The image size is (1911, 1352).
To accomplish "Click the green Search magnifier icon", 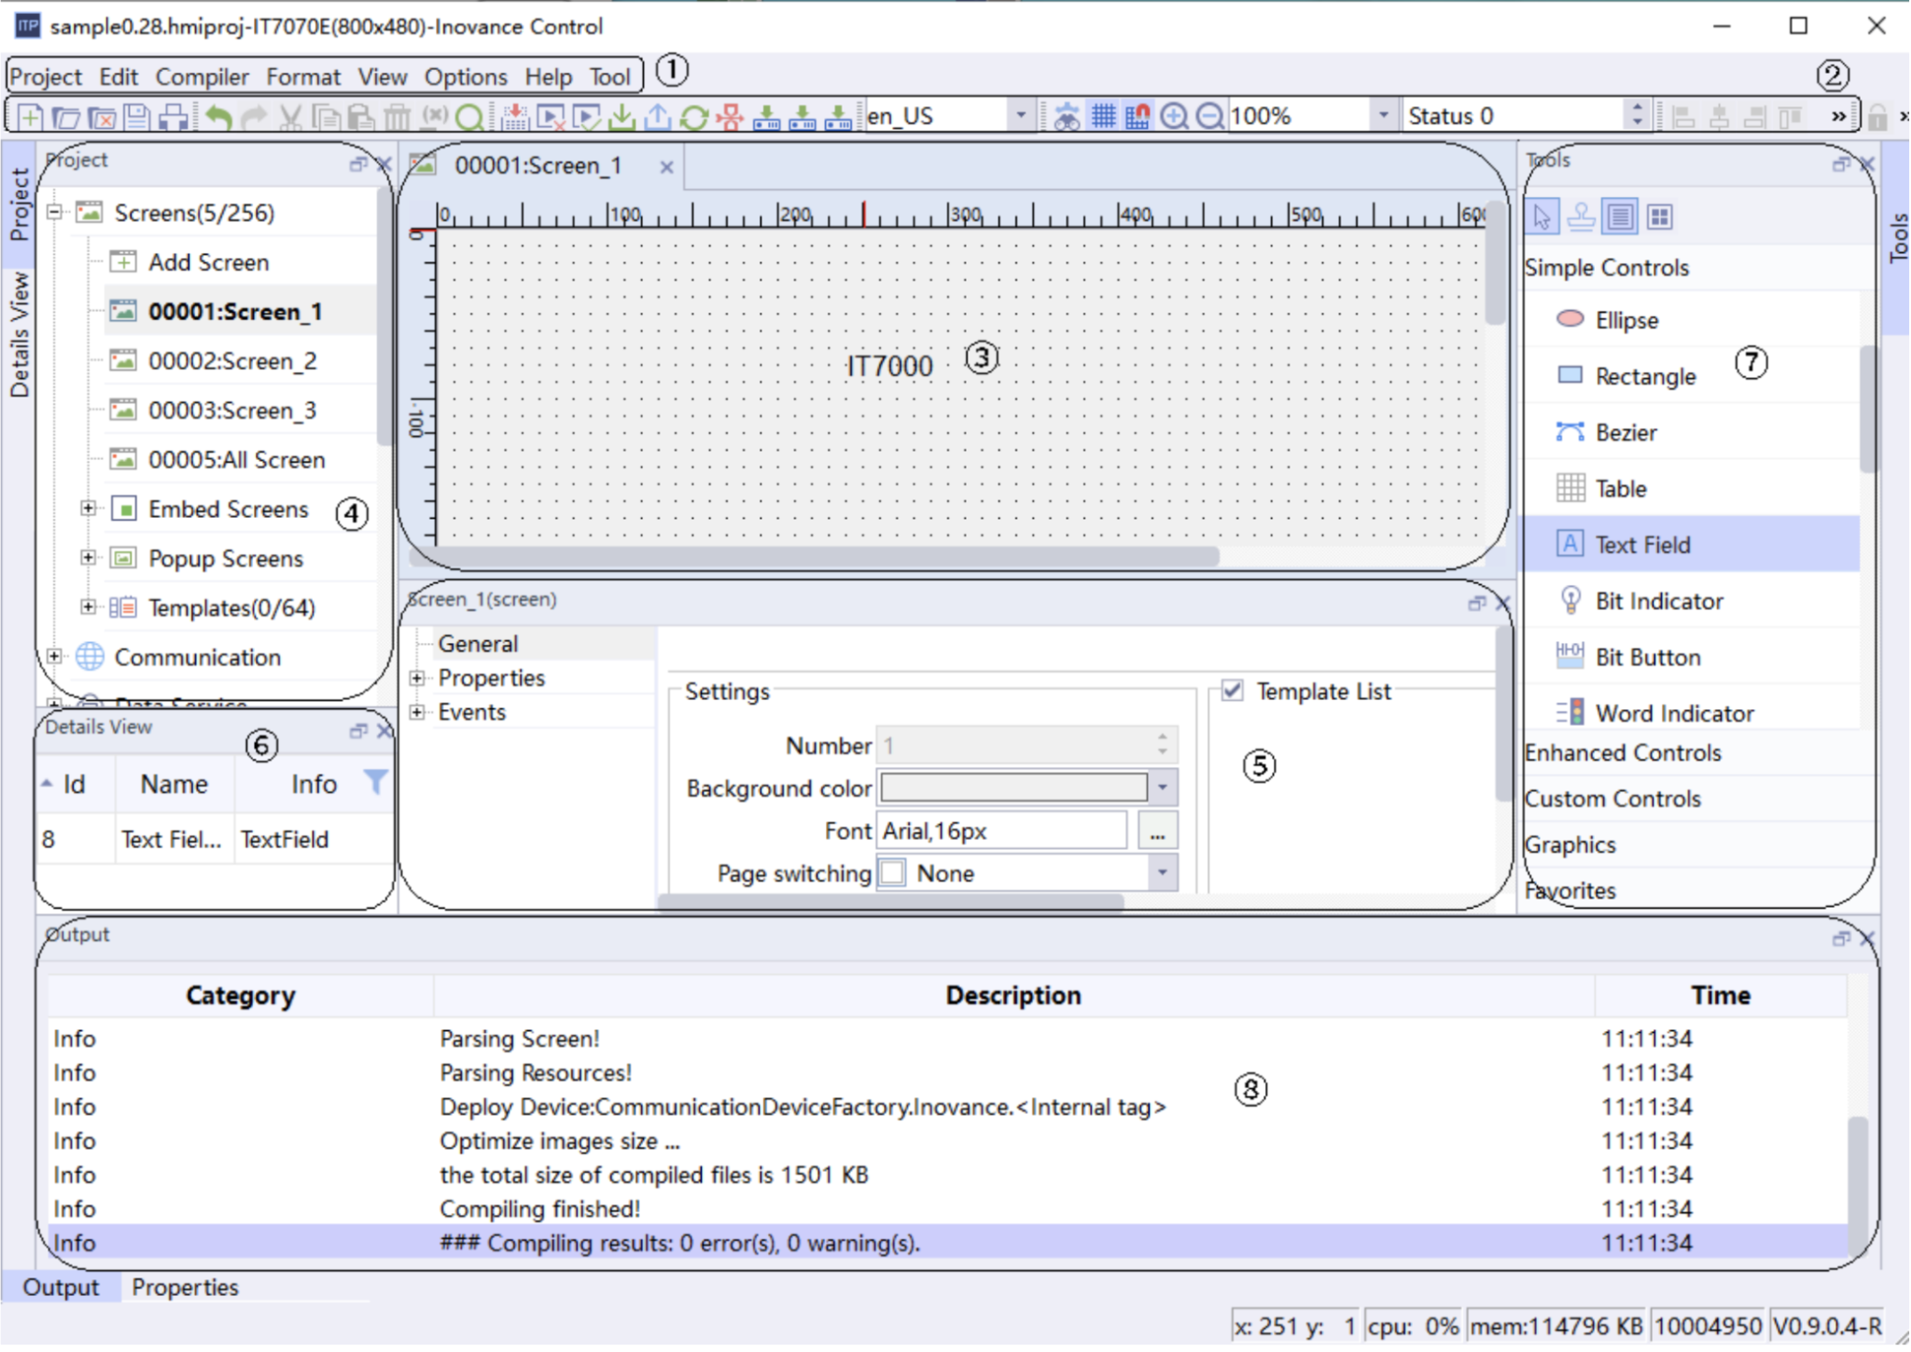I will pyautogui.click(x=469, y=117).
